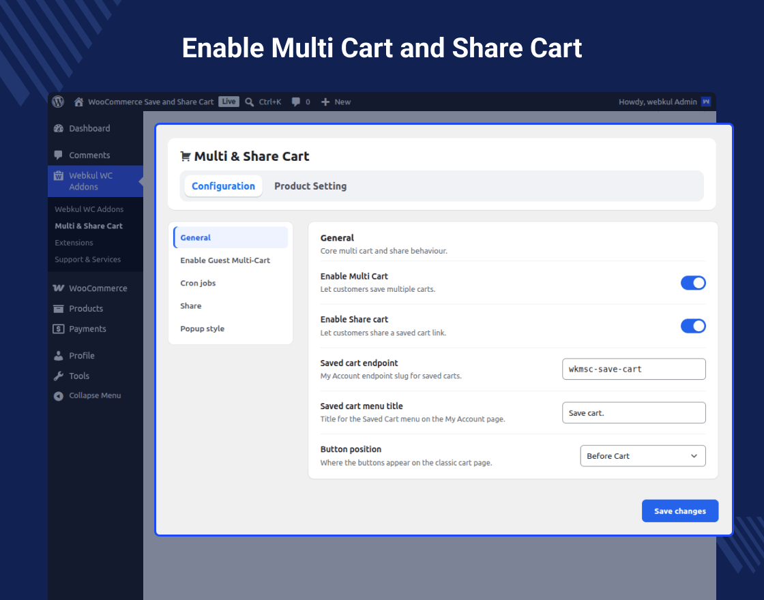The image size is (764, 600).
Task: Click Howdy, webkul Admin account text
Action: [658, 102]
